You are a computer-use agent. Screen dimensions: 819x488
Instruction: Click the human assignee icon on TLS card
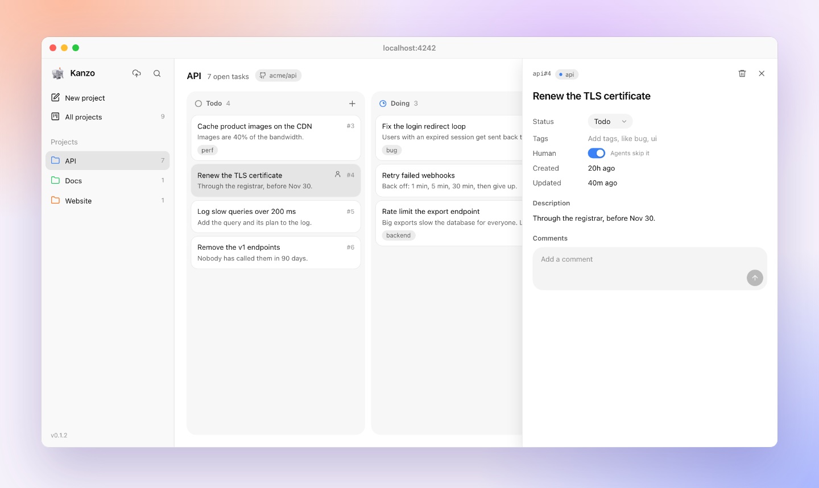coord(337,175)
